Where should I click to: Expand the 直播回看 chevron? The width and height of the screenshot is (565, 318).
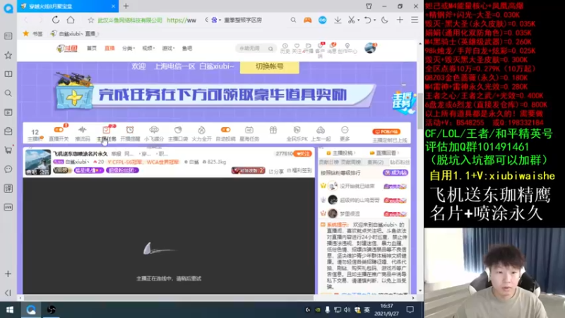(x=398, y=153)
